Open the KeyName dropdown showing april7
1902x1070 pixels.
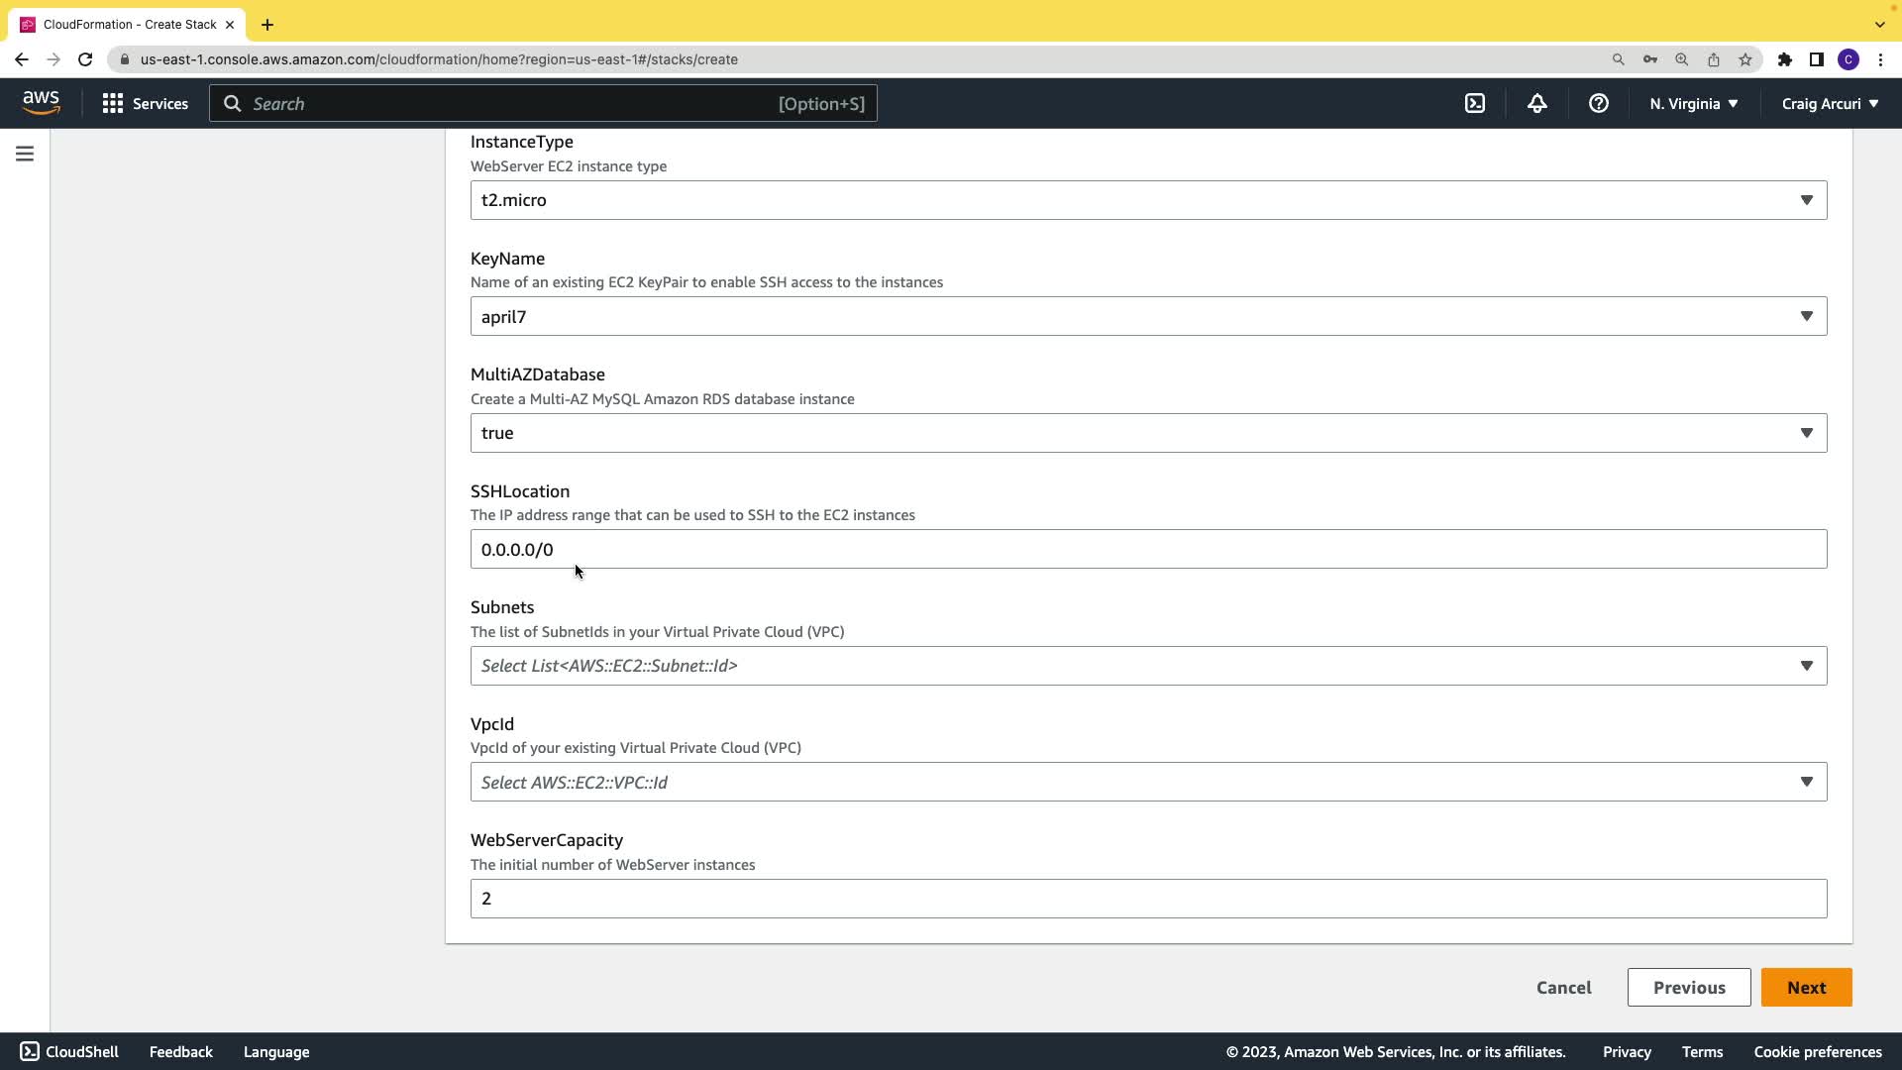tap(1147, 316)
